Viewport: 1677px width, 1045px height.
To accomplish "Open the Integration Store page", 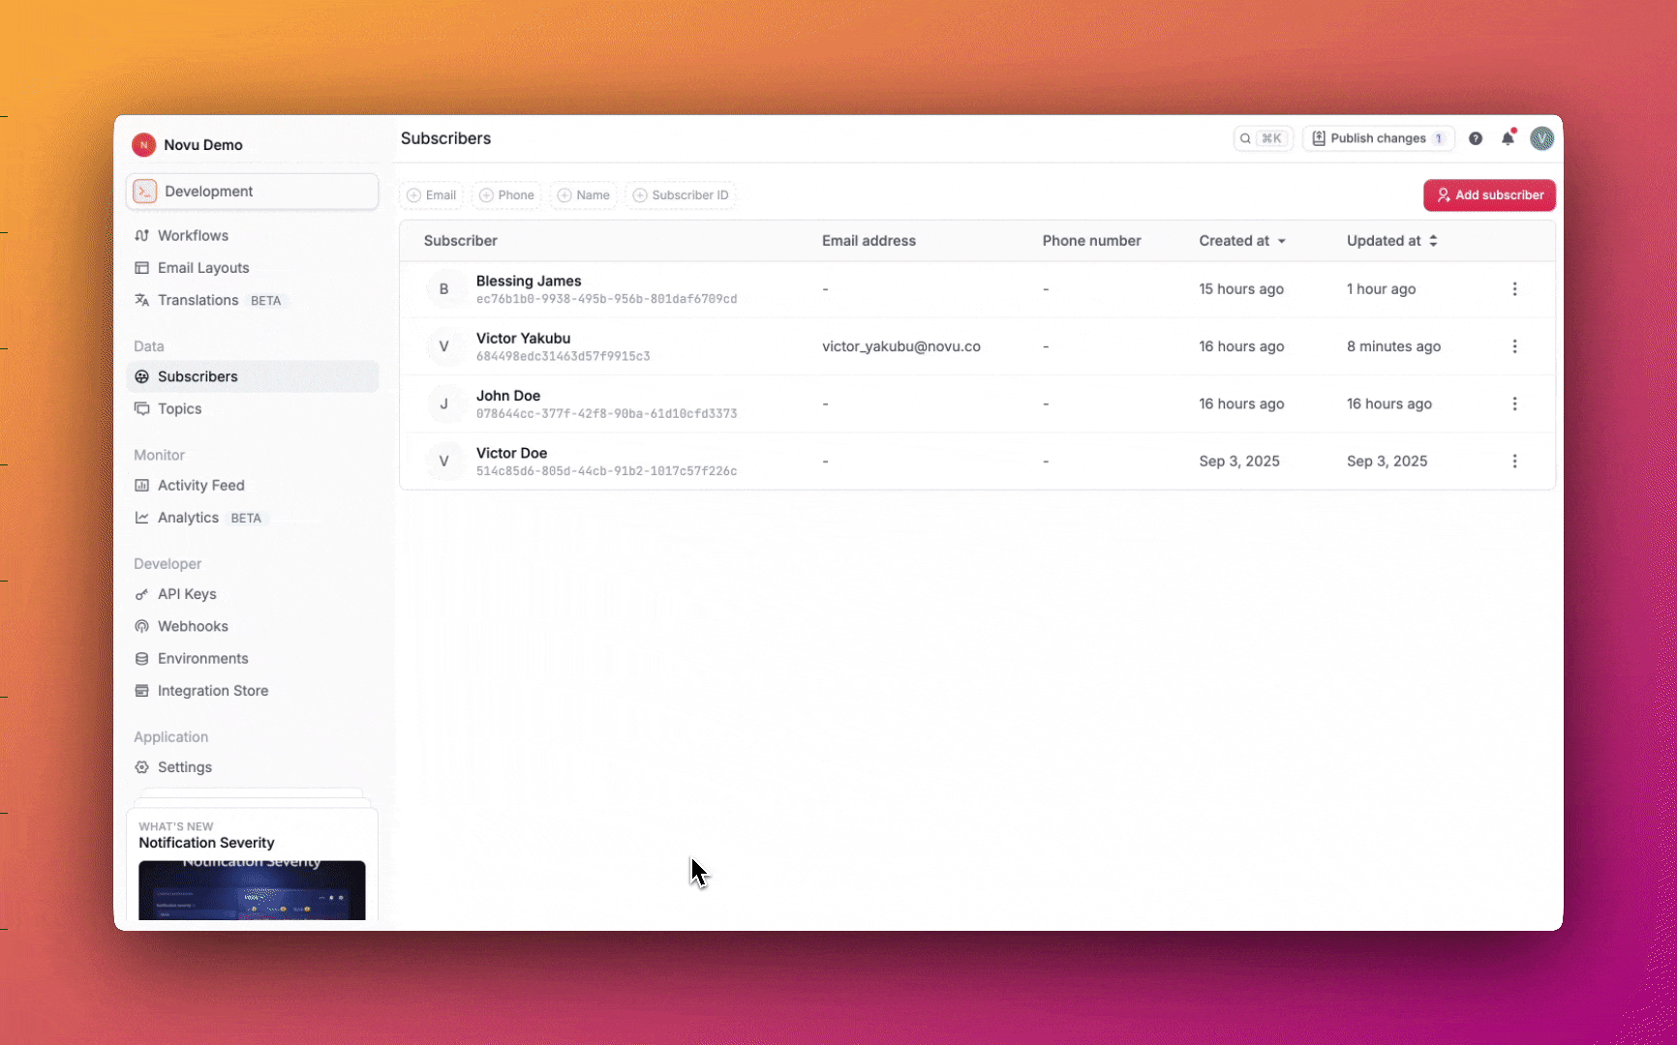I will [213, 691].
